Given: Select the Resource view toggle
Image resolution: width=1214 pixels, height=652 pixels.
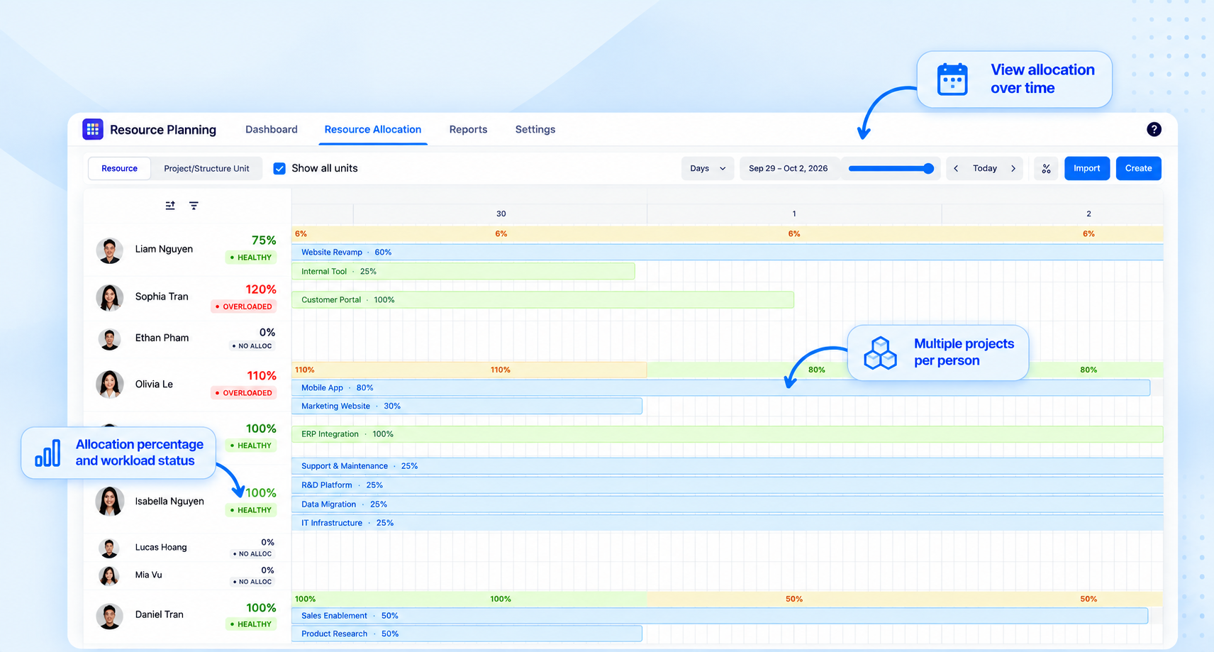Looking at the screenshot, I should point(119,168).
